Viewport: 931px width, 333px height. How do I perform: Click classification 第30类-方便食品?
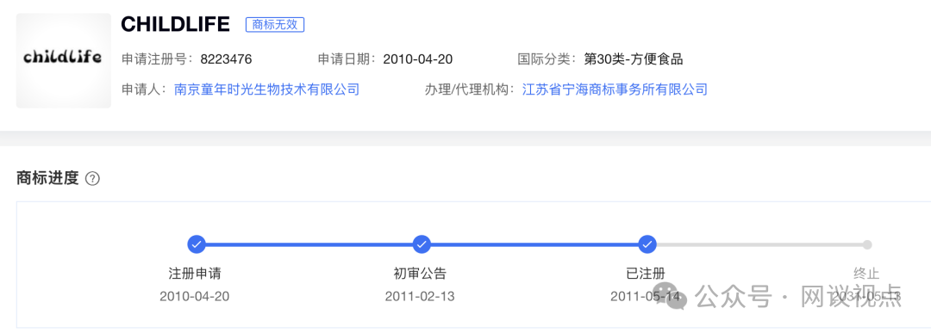634,59
